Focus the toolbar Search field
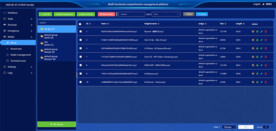 click(132, 14)
